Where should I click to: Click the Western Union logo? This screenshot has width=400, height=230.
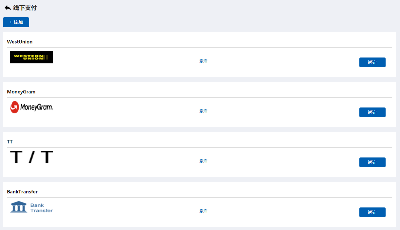pos(31,57)
